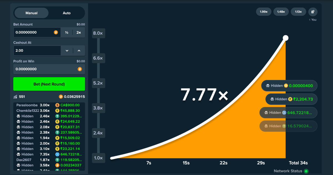Screen dimensions: 333x175
Task: Click the hidden user icon on 7.35× row
Action: (18, 154)
